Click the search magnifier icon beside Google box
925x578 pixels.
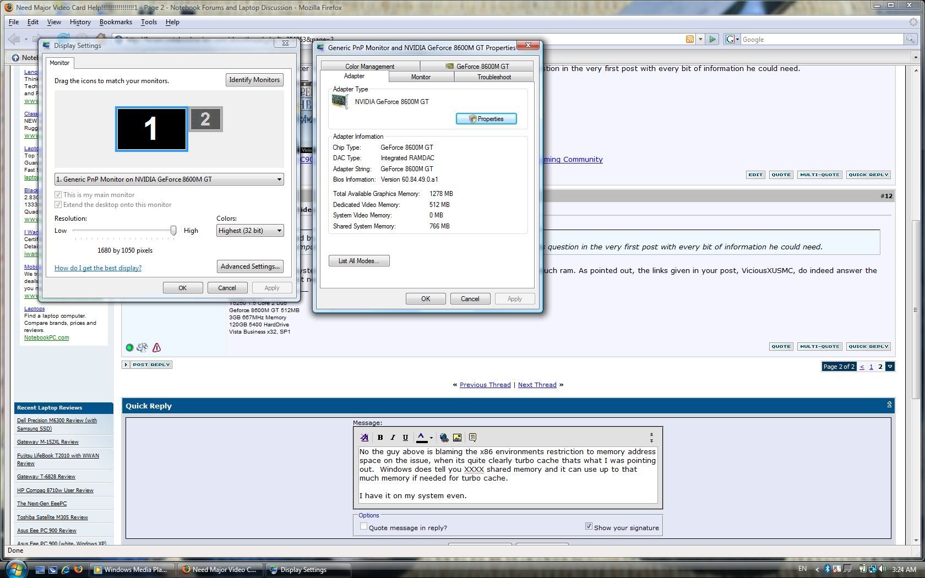(x=911, y=39)
